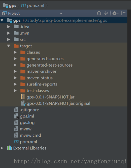Click the generated-sources folder icon

pyautogui.click(x=23, y=59)
